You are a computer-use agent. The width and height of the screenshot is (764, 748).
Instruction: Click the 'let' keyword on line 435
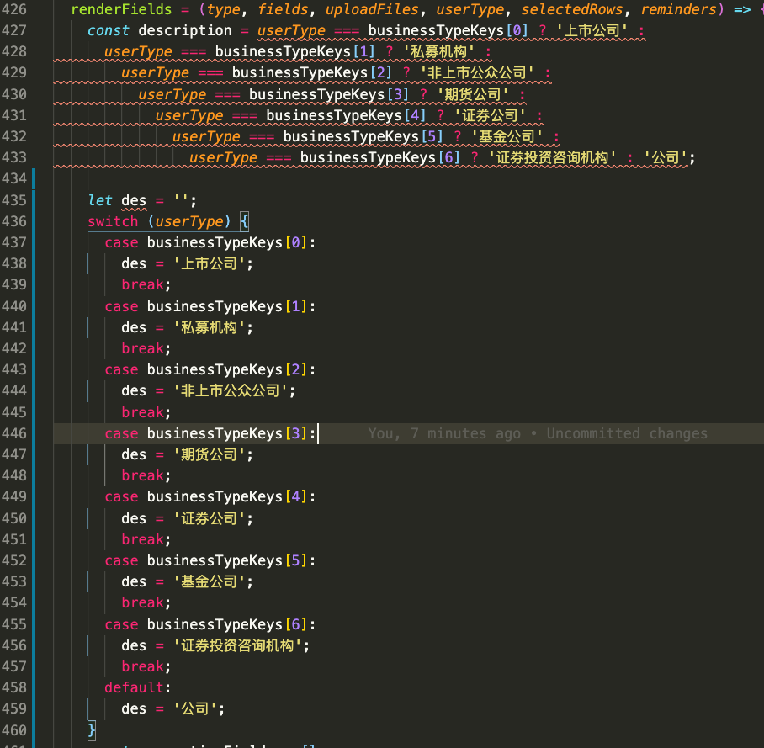pyautogui.click(x=100, y=200)
